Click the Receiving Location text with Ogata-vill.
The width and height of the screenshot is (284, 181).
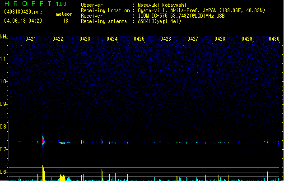tap(201, 10)
